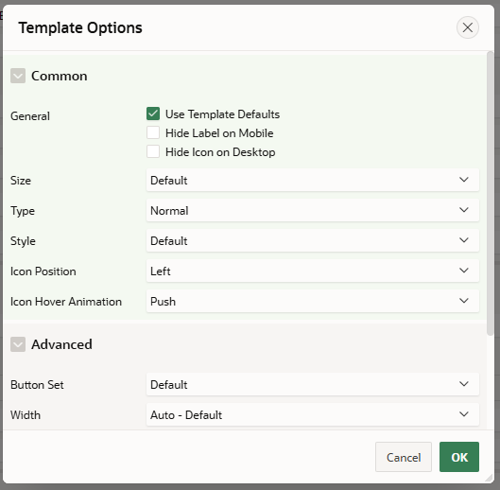Open the Style dropdown
This screenshot has height=490, width=500.
pos(313,240)
